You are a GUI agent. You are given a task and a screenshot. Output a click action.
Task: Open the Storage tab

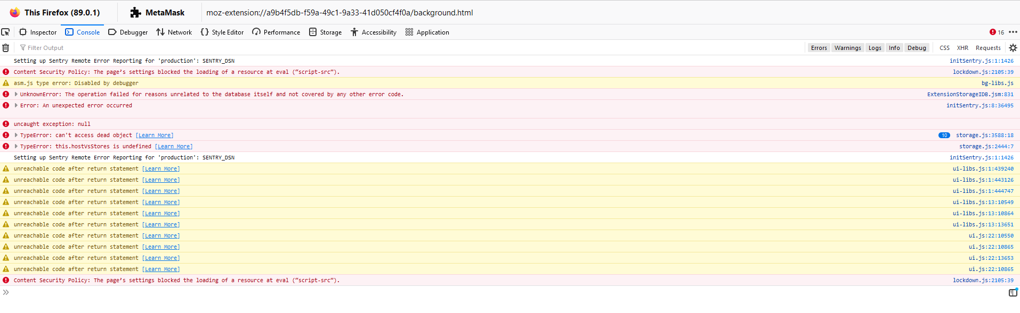click(326, 32)
